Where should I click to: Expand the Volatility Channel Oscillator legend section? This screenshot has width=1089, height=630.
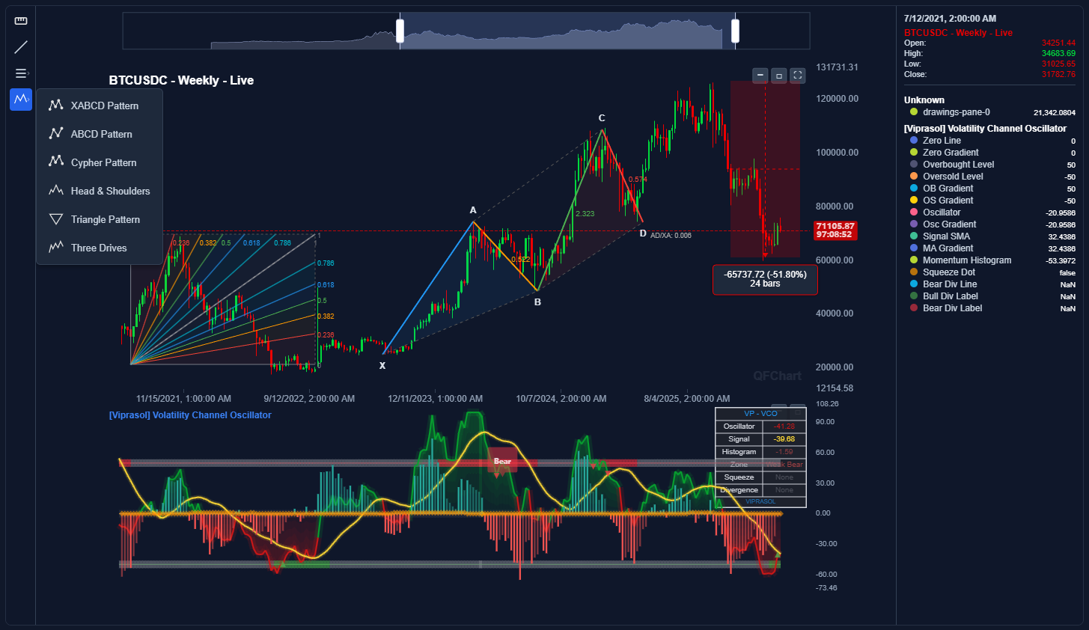tap(986, 128)
